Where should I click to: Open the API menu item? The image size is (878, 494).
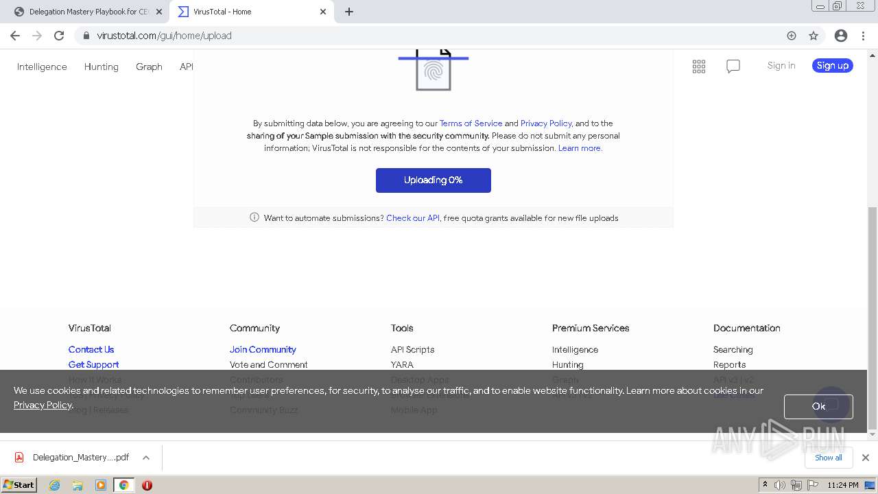[x=187, y=67]
